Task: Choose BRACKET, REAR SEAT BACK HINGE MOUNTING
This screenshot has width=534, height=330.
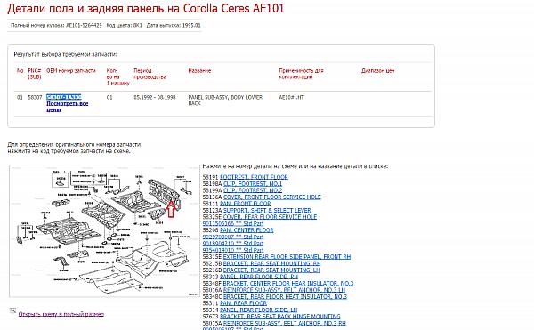Action: tap(280, 317)
